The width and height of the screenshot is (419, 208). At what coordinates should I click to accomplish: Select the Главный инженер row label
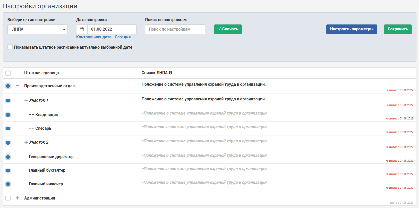click(x=46, y=184)
